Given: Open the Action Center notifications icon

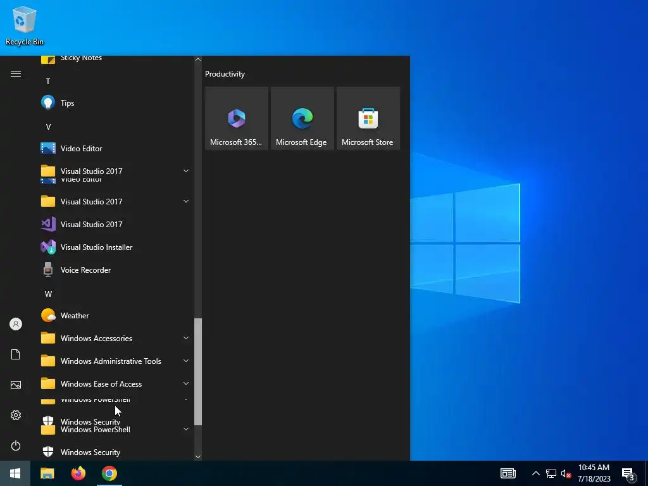Looking at the screenshot, I should [628, 474].
